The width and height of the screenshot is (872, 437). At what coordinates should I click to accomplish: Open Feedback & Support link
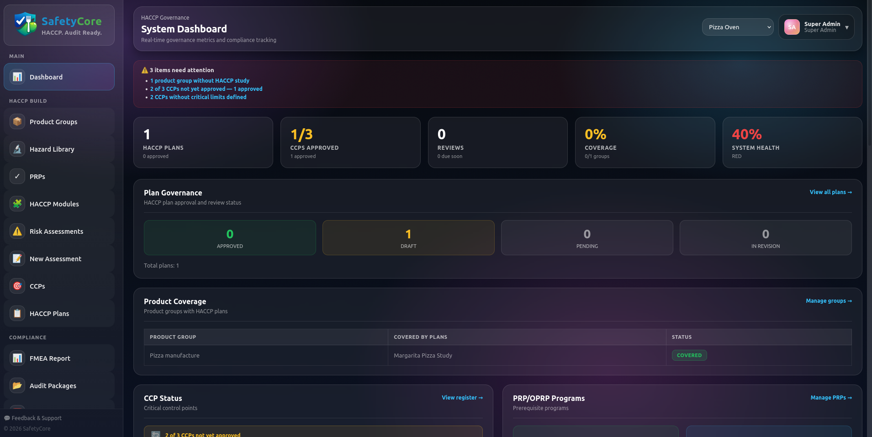33,418
